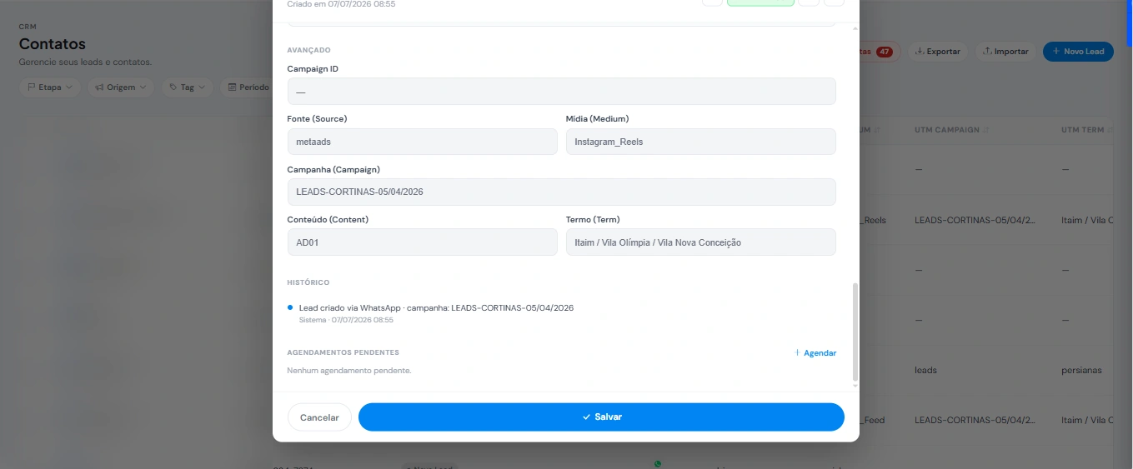Click the Importar button in Contatos page
Screen dimensions: 1133x469
1005,52
